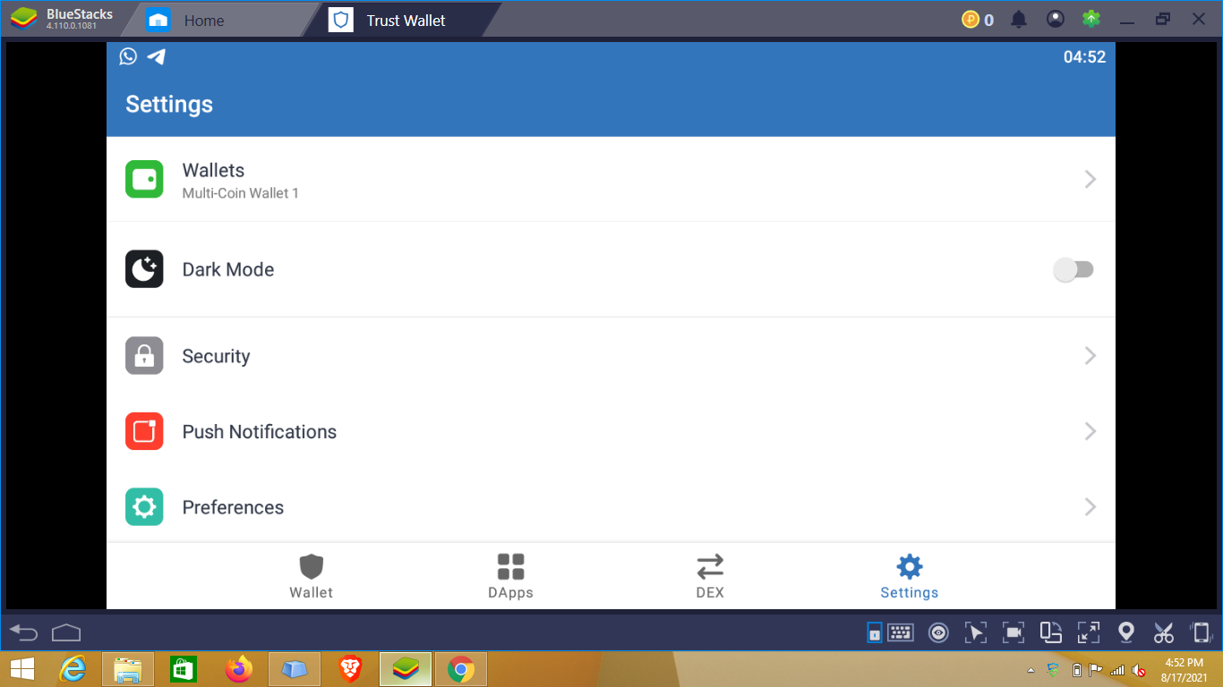The image size is (1223, 687).
Task: Open the location pin tool
Action: [1126, 632]
